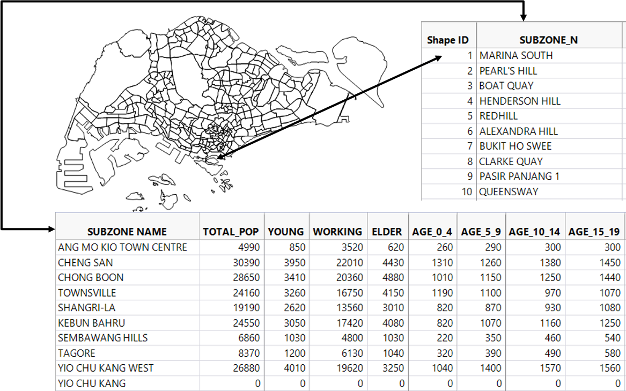Image resolution: width=626 pixels, height=391 pixels.
Task: Click Shape ID 5 next to REDHILL
Action: pyautogui.click(x=448, y=116)
